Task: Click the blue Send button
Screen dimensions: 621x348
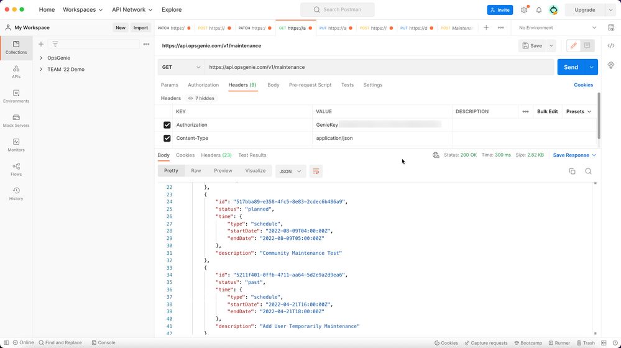Action: (x=571, y=67)
